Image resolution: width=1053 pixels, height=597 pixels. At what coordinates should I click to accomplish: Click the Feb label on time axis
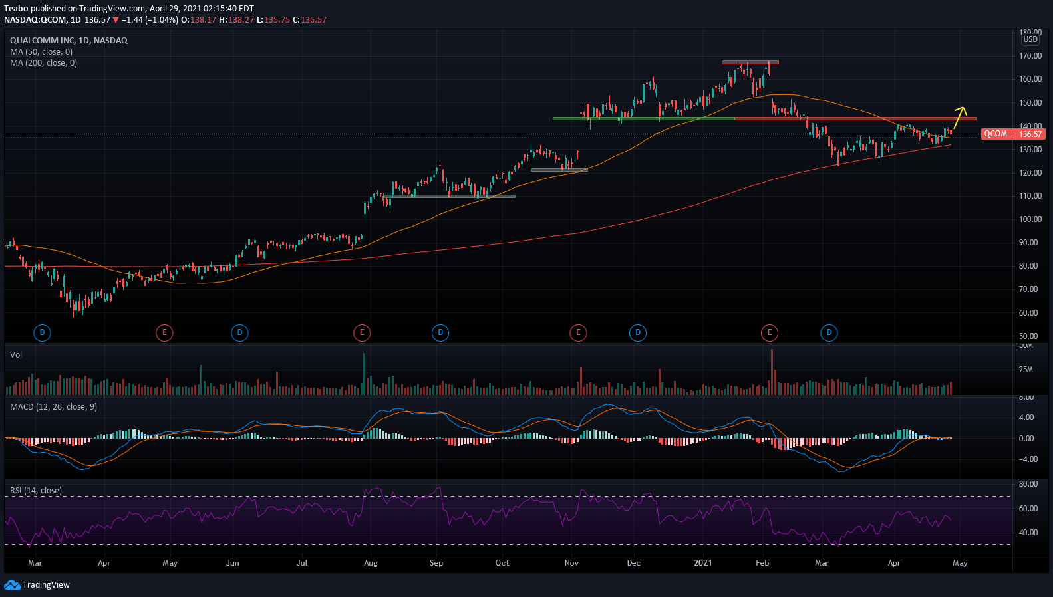(762, 563)
